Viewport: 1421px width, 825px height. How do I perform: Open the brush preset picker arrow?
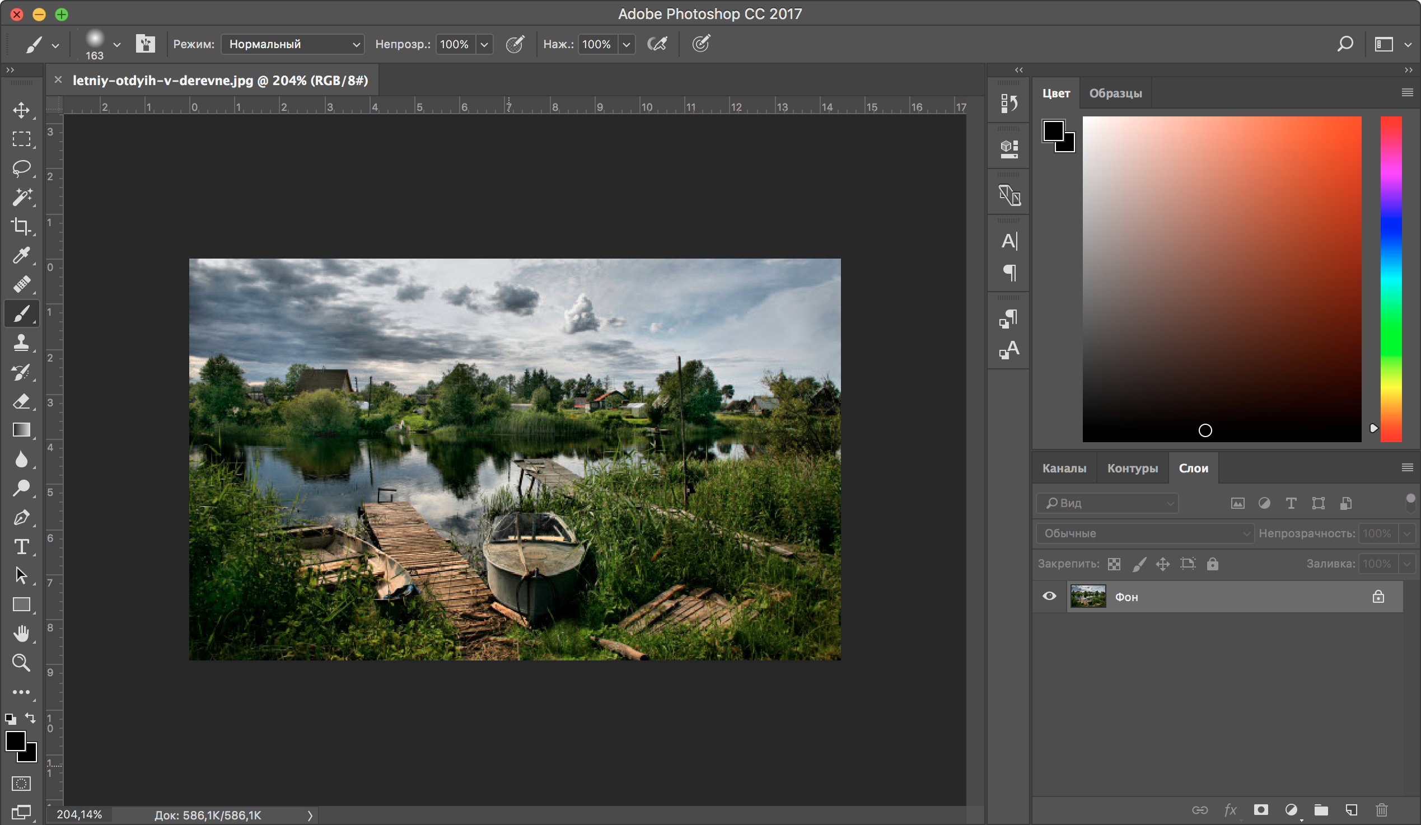click(116, 45)
